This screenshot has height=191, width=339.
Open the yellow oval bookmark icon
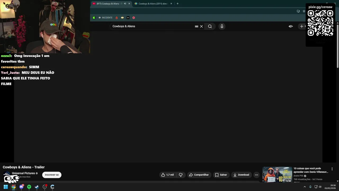coord(122,18)
